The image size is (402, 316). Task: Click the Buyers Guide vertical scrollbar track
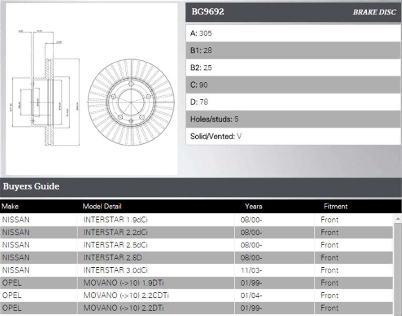coord(398,269)
